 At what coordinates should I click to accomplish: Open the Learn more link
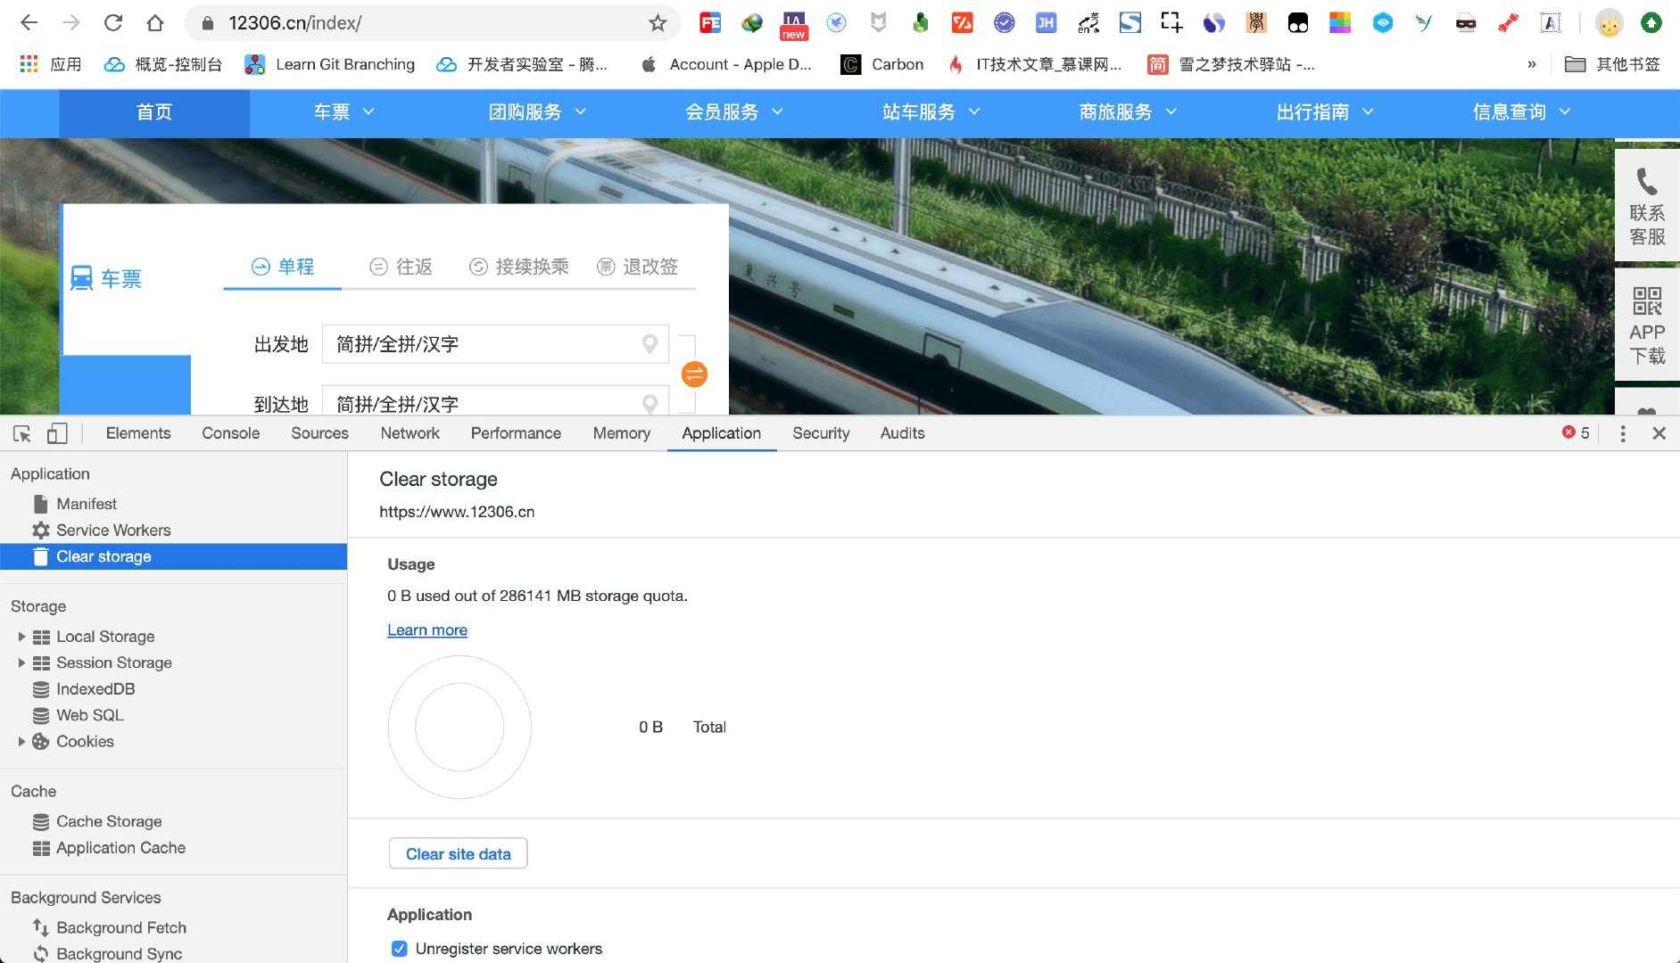(427, 630)
